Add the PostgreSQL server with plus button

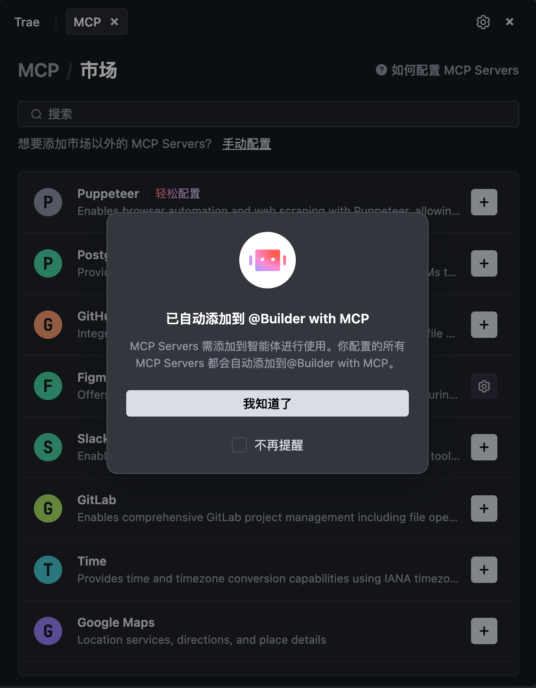point(484,263)
